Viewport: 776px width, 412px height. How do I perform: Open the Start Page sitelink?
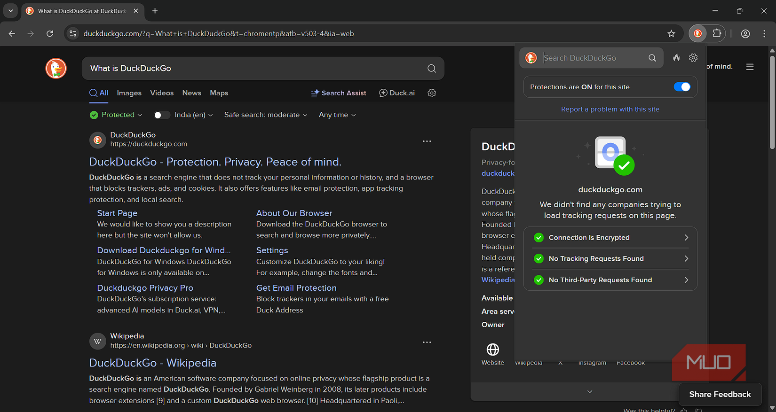click(117, 213)
